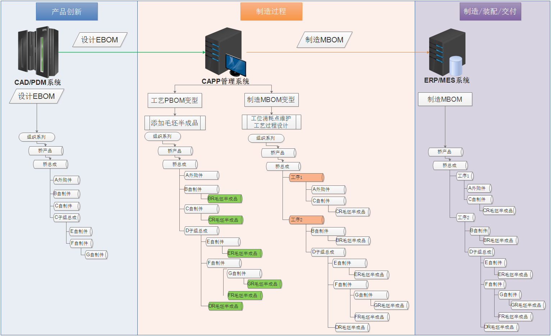This screenshot has width=551, height=336.
Task: Click the CAD/PDM mainframe server icon
Action: point(38,52)
